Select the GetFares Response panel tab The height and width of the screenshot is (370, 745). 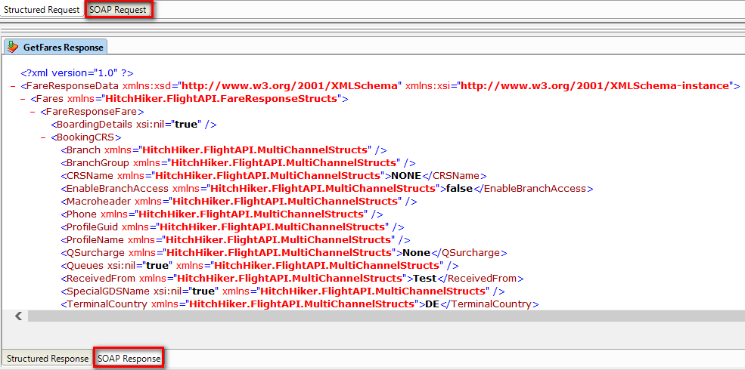(63, 47)
